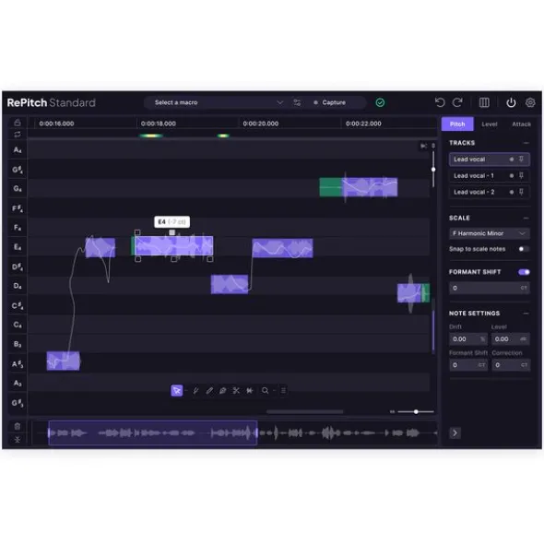This screenshot has width=544, height=545.
Task: Collapse the side panel arrow
Action: click(x=455, y=432)
